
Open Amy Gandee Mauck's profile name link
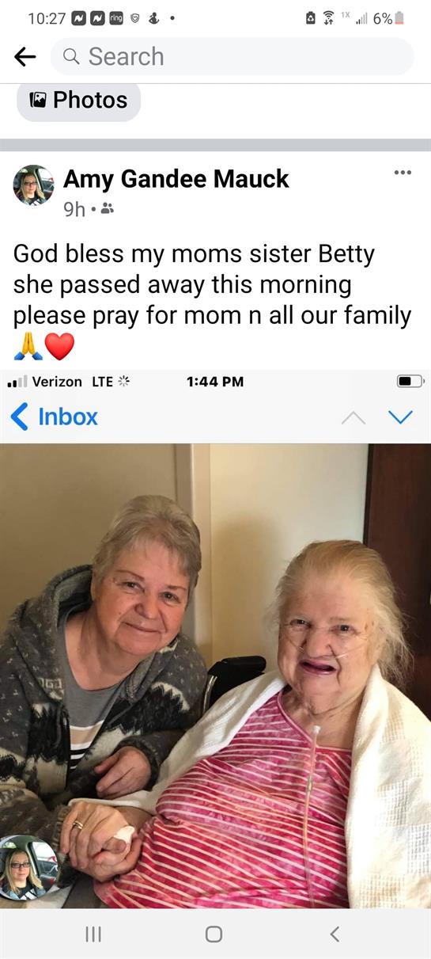[176, 179]
